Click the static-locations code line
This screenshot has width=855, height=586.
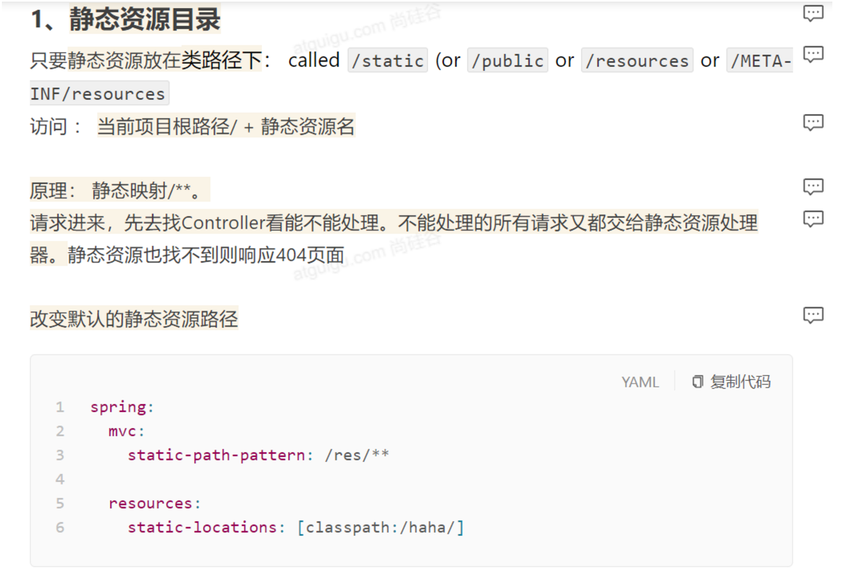coord(296,527)
